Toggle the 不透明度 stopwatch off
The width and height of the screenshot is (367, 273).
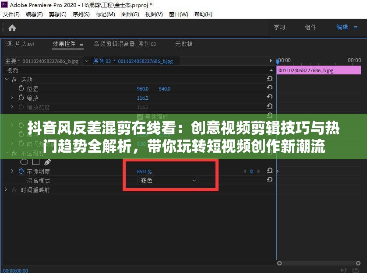(21, 171)
